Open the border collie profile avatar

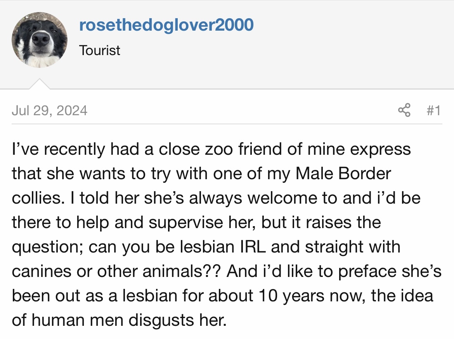click(x=40, y=40)
